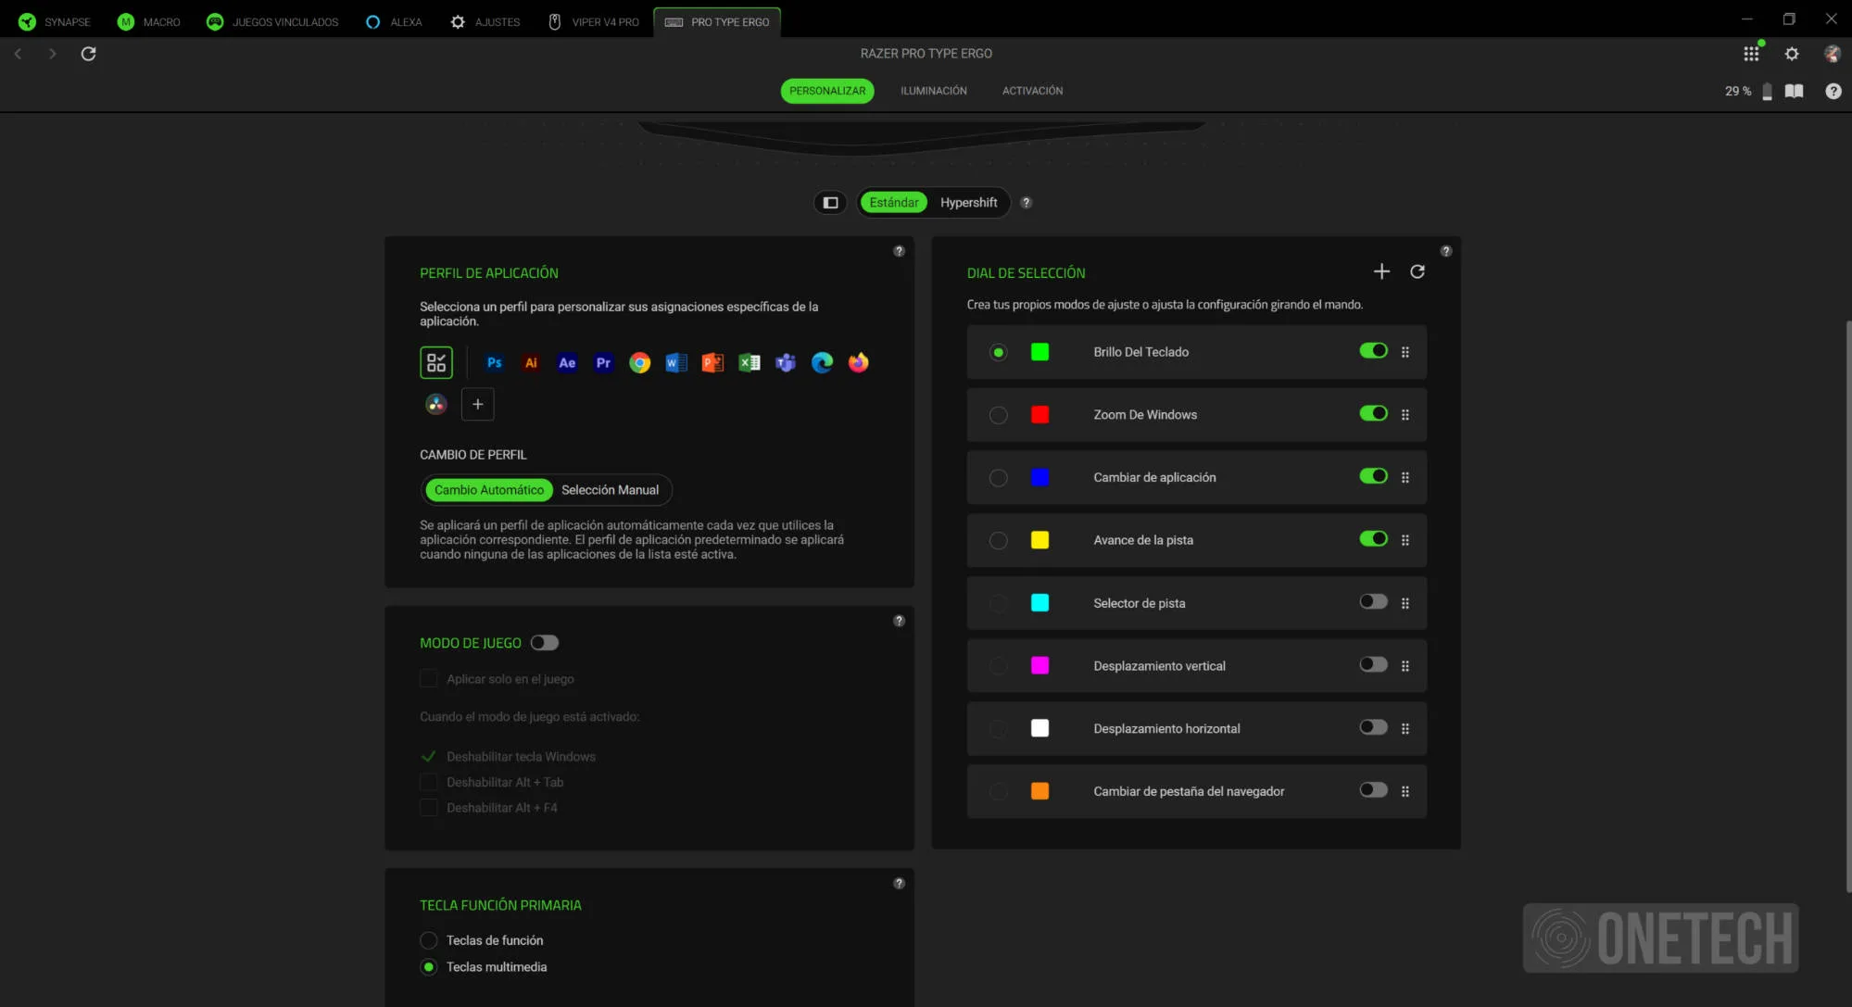Open the Alexa module tab
This screenshot has width=1852, height=1007.
coord(394,21)
